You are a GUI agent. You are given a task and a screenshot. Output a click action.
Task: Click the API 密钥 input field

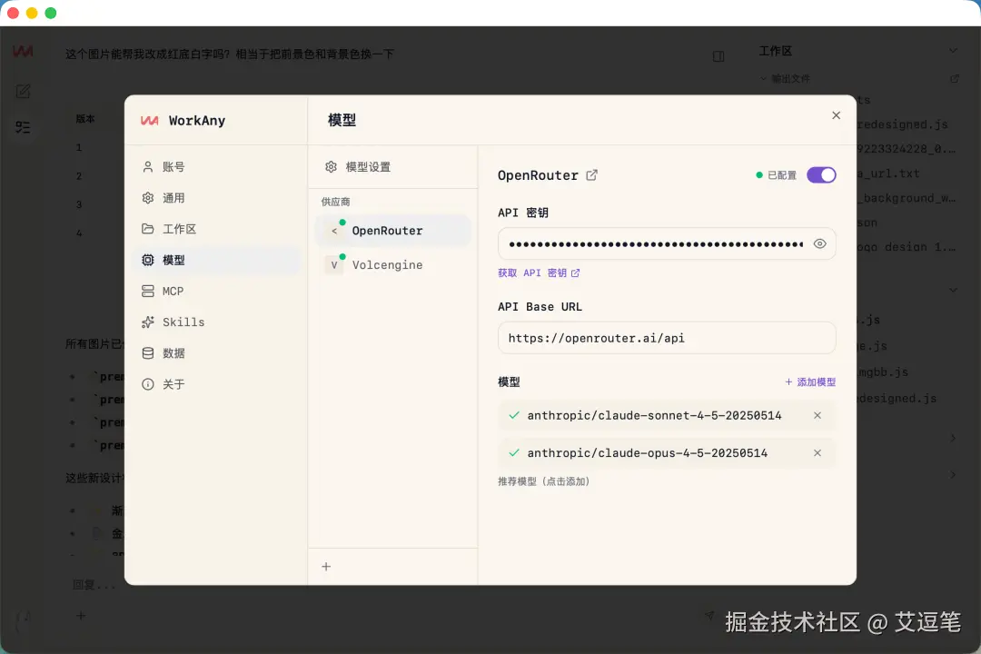(667, 244)
